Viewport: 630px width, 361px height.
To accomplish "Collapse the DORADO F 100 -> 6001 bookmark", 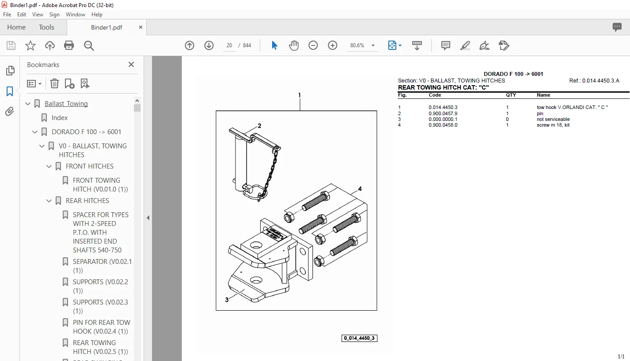I will 35,132.
